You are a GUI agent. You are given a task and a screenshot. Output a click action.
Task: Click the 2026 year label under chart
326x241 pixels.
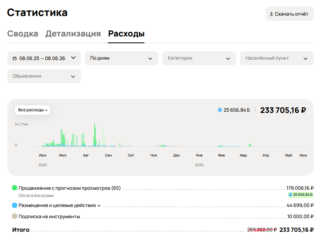(199, 165)
